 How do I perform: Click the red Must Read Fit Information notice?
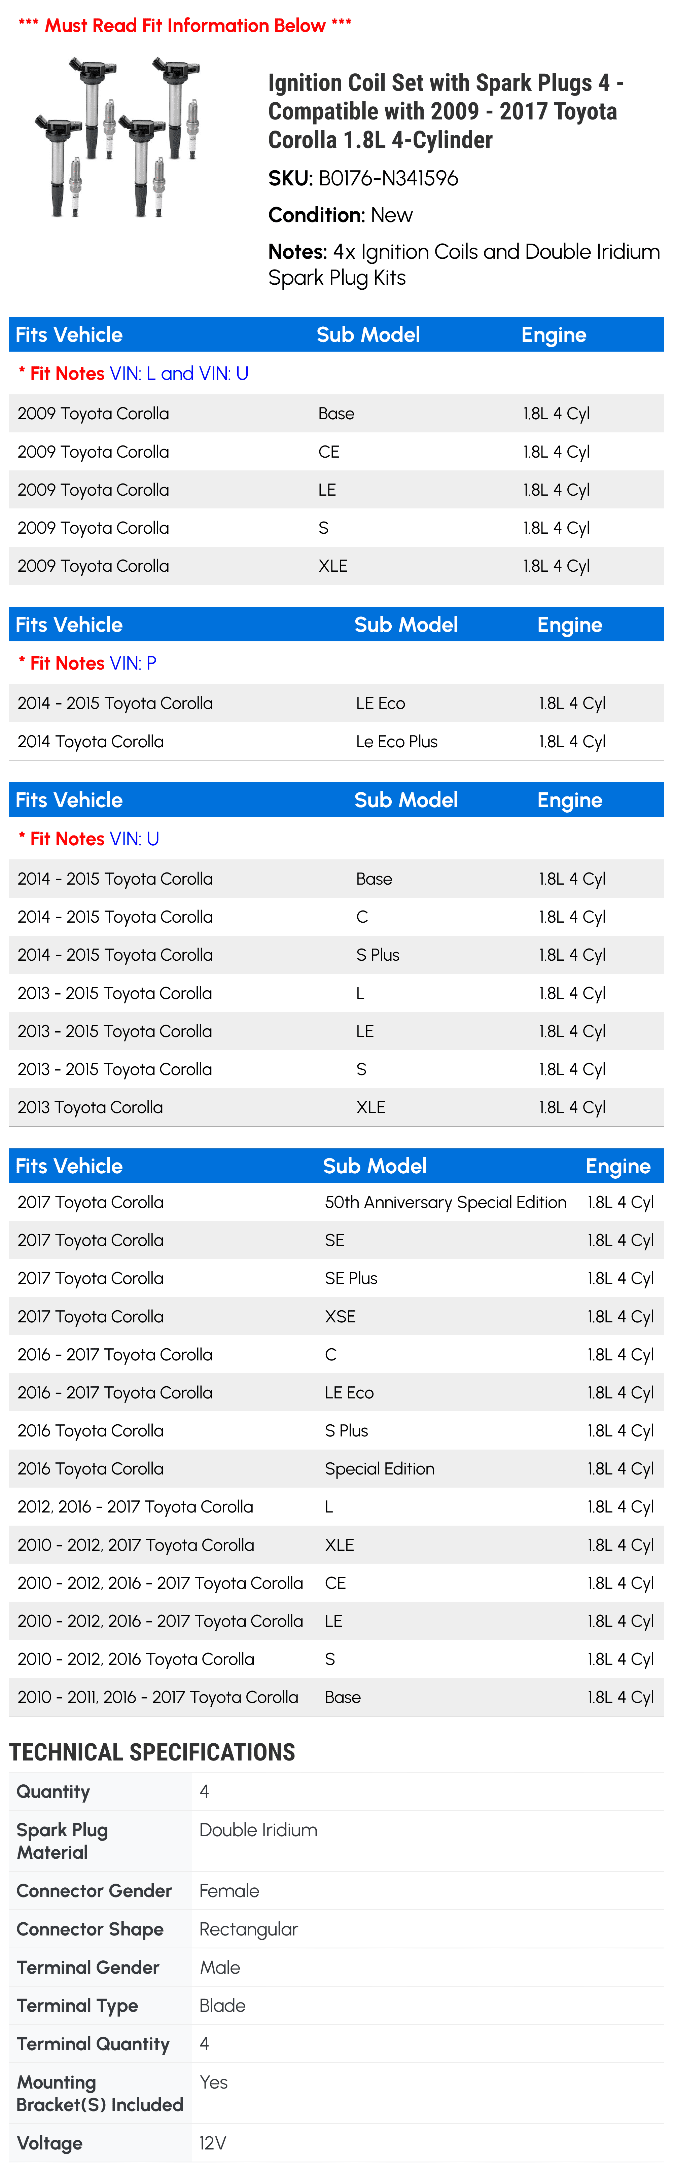(x=184, y=25)
